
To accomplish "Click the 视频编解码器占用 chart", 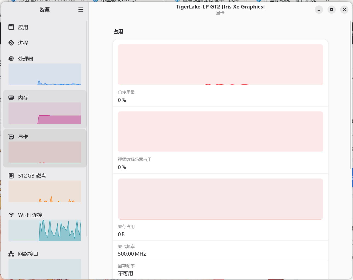I will coord(220,132).
